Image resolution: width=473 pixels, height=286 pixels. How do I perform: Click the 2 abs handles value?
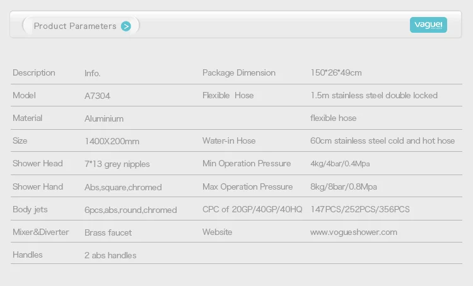[110, 255]
